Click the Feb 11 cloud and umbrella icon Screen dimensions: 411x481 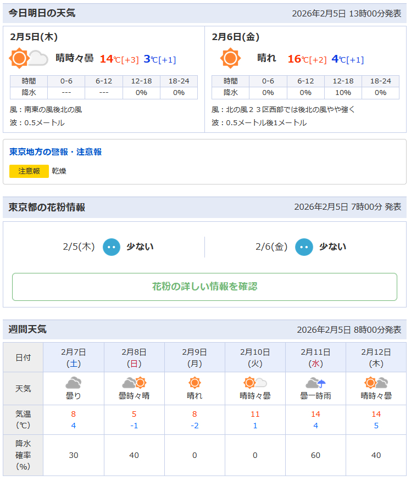tap(315, 383)
